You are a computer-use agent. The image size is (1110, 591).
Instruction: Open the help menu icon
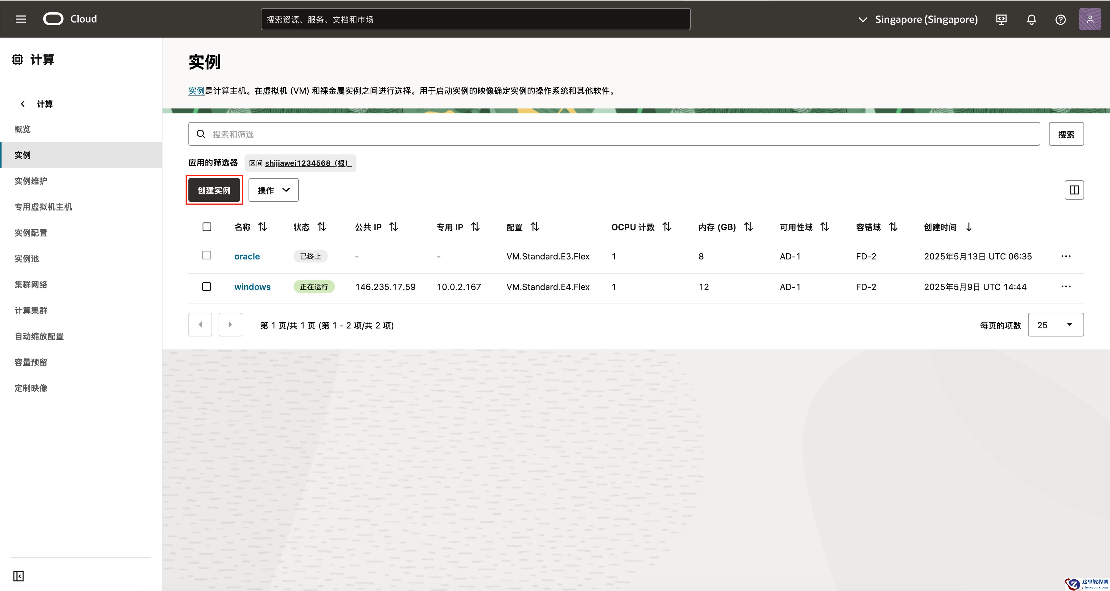coord(1060,19)
